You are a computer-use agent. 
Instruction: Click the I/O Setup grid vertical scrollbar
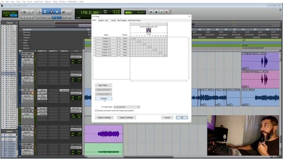point(189,58)
